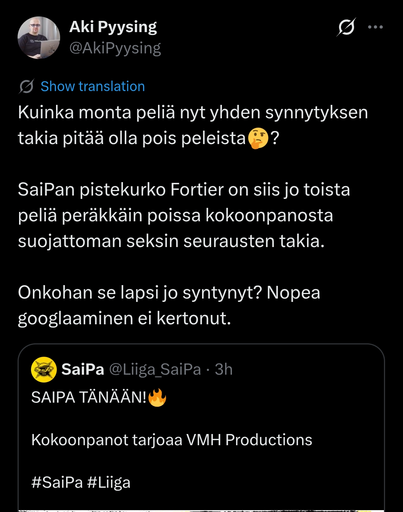403x512 pixels.
Task: Show translation of the tweet
Action: pyautogui.click(x=93, y=87)
